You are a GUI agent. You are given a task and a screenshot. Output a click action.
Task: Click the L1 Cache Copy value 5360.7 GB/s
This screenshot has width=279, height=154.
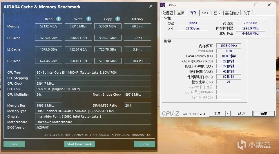click(x=108, y=38)
